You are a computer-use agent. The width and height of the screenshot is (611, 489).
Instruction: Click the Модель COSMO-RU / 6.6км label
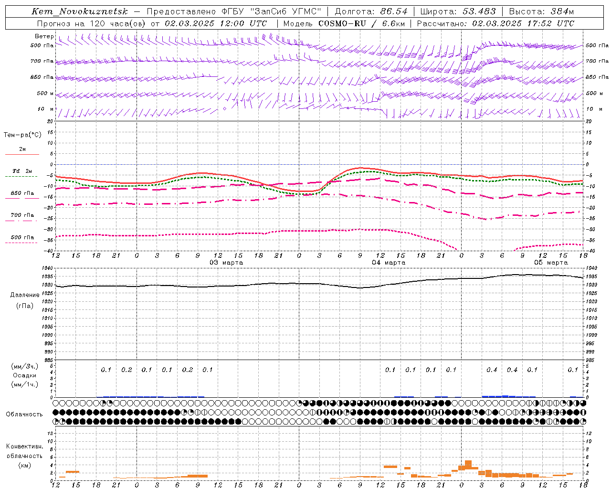pyautogui.click(x=344, y=23)
